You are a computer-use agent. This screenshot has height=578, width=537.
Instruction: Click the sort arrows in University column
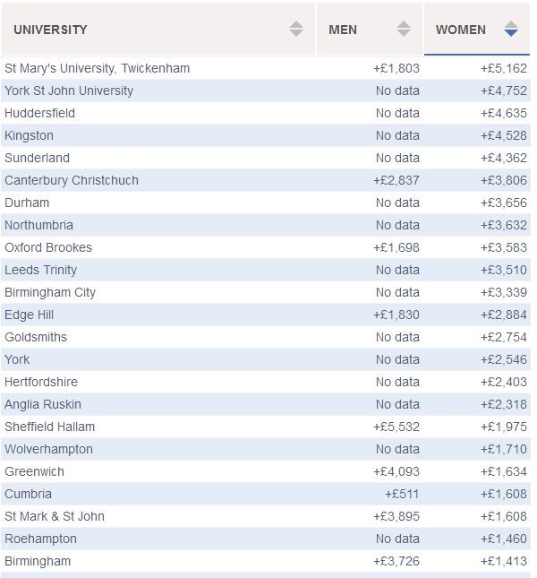click(x=296, y=30)
